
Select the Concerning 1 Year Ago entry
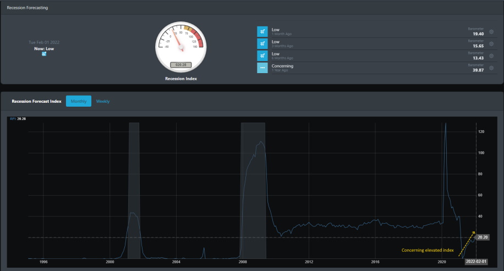(x=376, y=68)
